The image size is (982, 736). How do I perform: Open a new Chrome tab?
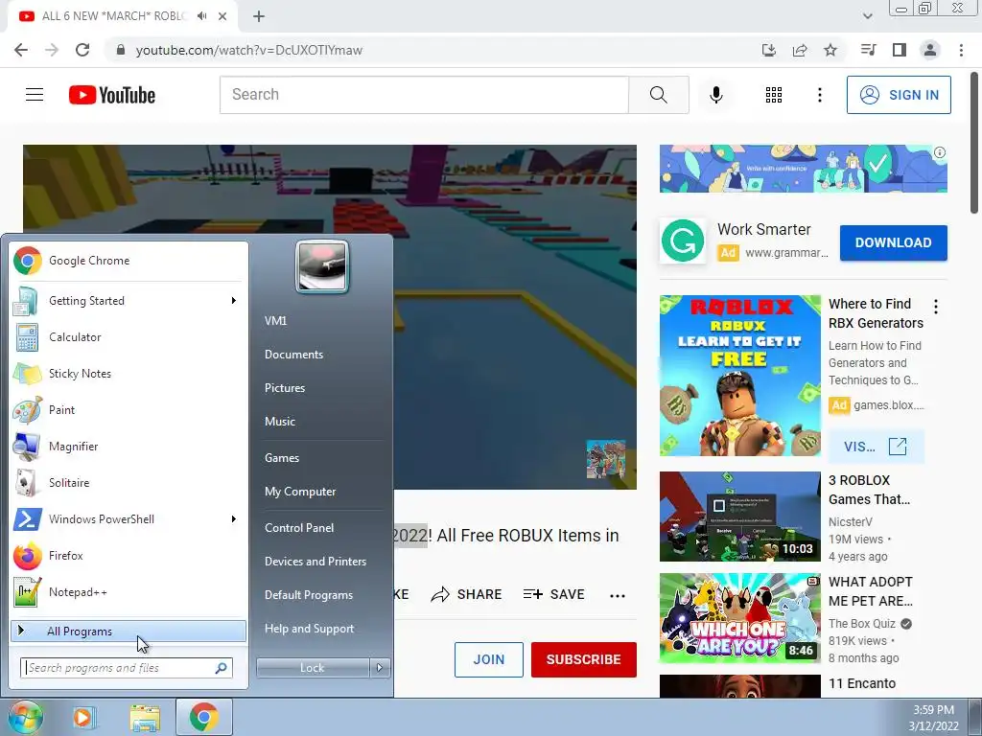(x=259, y=16)
